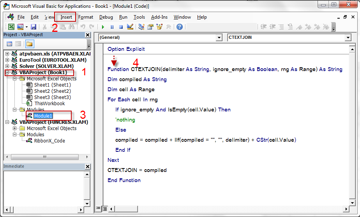Open dropdown arrow next to Insert UserForm
This screenshot has width=360, height=217.
tap(26, 27)
